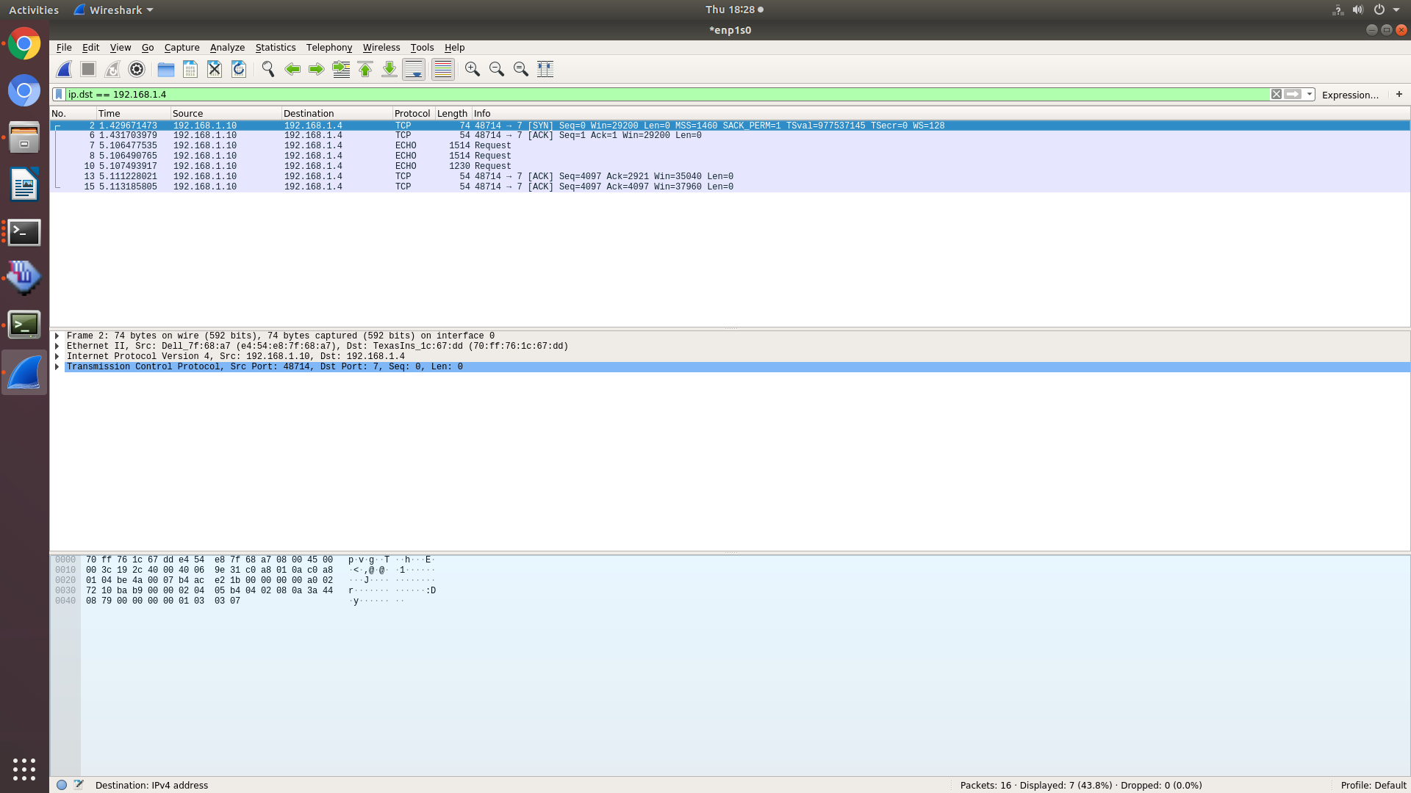This screenshot has width=1411, height=793.
Task: Reload the capture file
Action: pyautogui.click(x=239, y=69)
